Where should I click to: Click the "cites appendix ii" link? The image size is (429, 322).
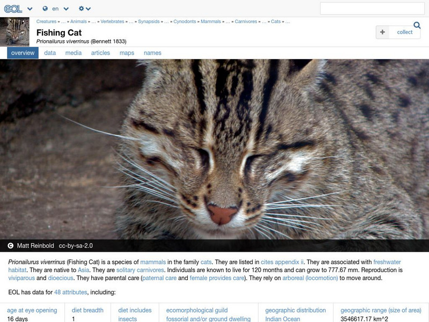283,262
